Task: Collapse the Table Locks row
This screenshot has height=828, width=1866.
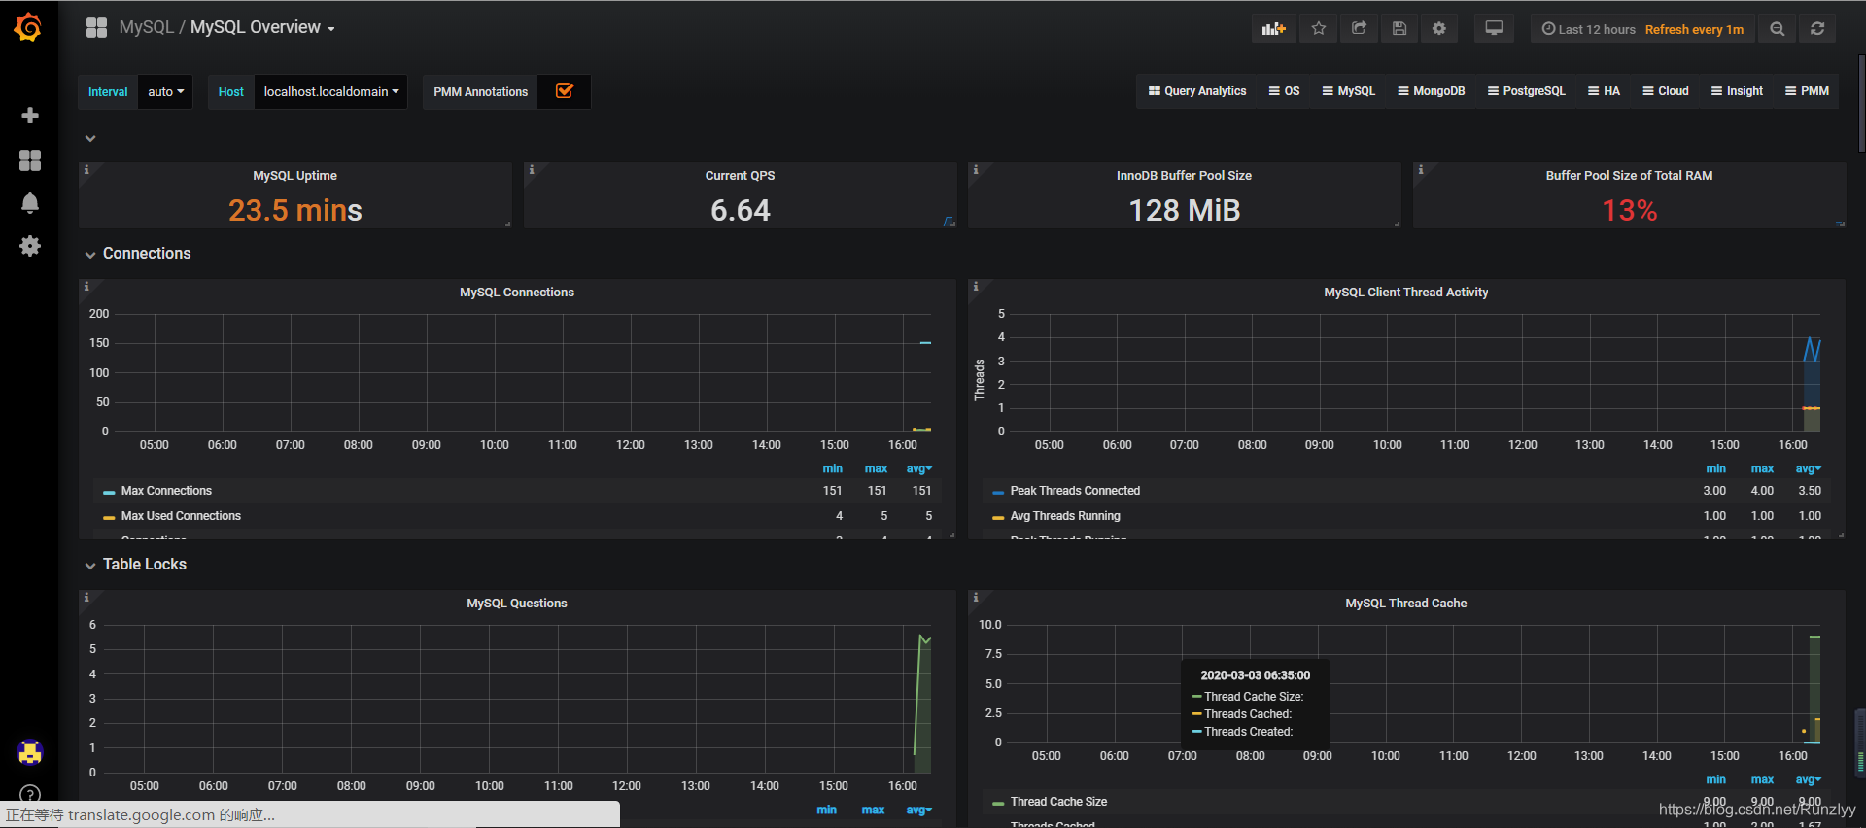Action: pos(145,565)
